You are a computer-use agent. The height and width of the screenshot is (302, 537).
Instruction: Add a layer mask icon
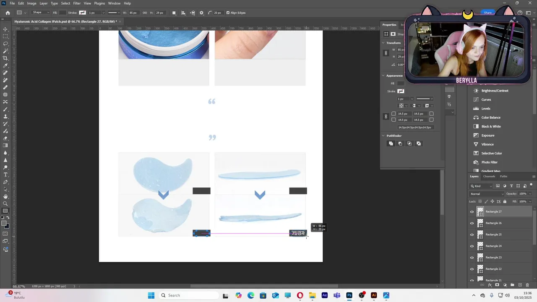tap(497, 285)
